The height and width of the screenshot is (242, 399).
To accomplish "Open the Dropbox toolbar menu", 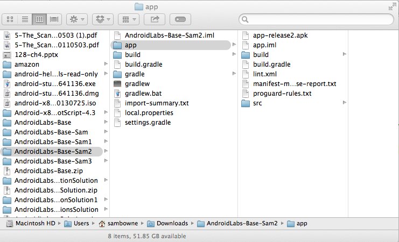I will (x=102, y=19).
